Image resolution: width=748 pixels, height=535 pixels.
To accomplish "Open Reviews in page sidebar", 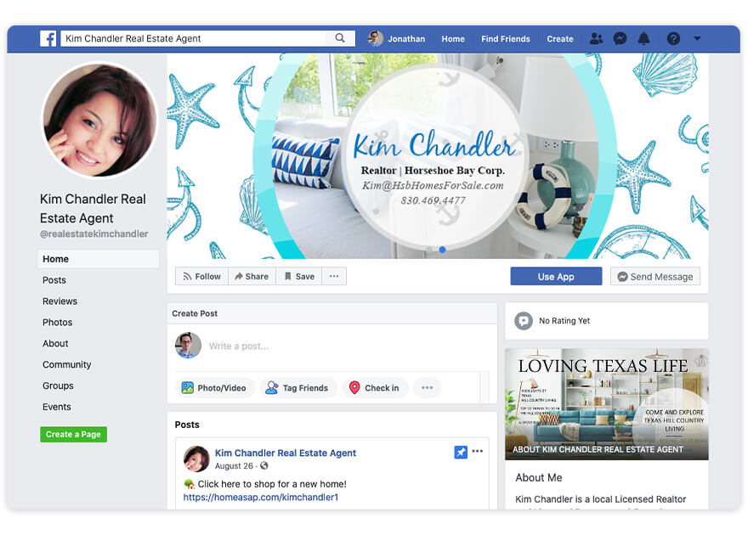I will [x=59, y=301].
